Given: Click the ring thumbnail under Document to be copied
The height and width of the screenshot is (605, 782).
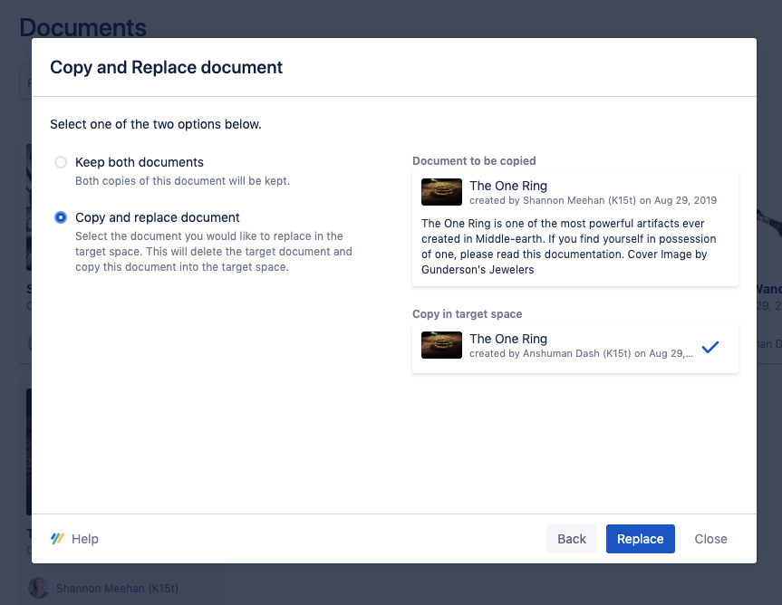Looking at the screenshot, I should (x=442, y=192).
